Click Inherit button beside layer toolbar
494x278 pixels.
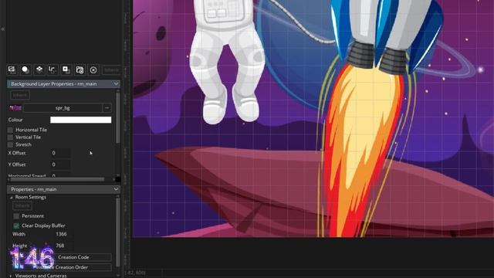[111, 70]
